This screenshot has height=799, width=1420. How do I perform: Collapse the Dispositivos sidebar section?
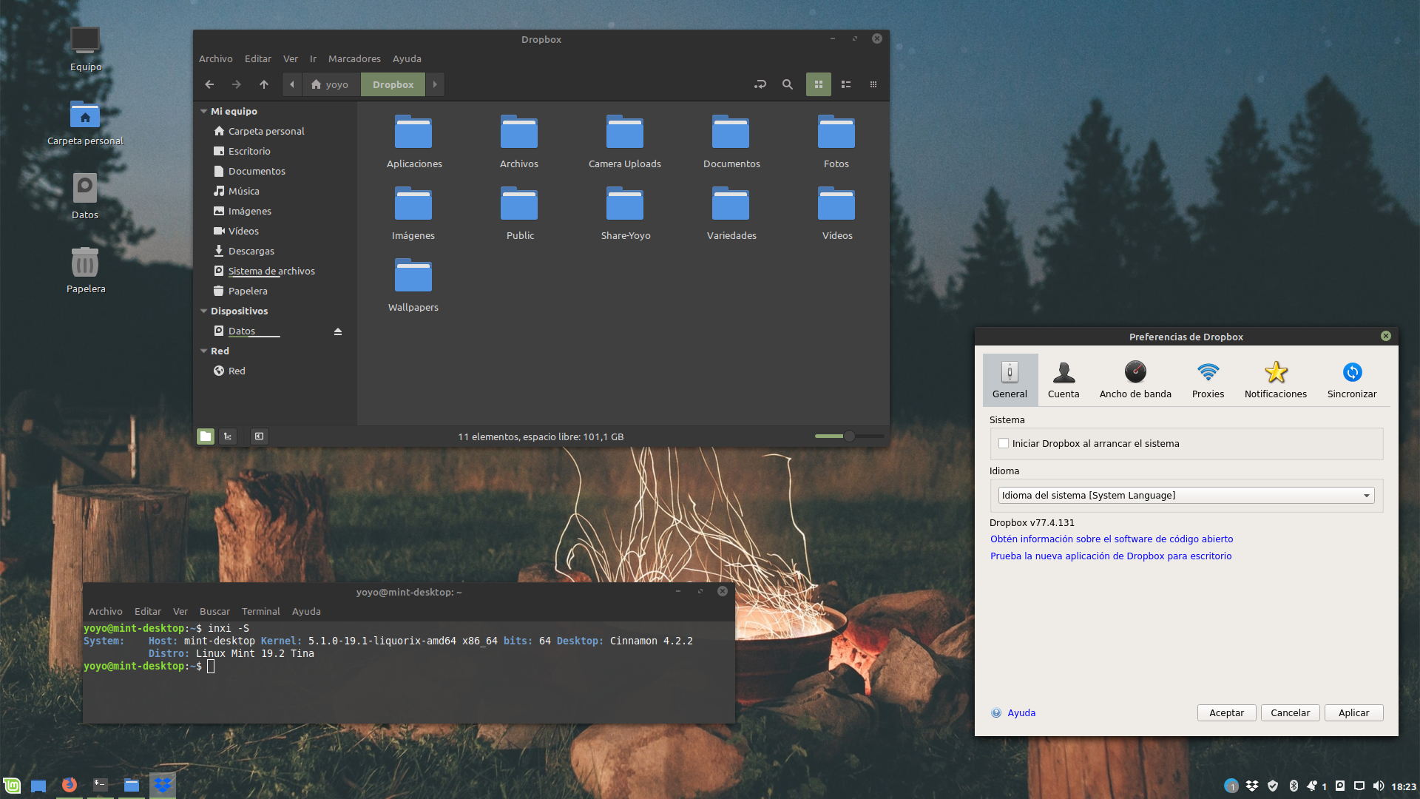pos(203,311)
